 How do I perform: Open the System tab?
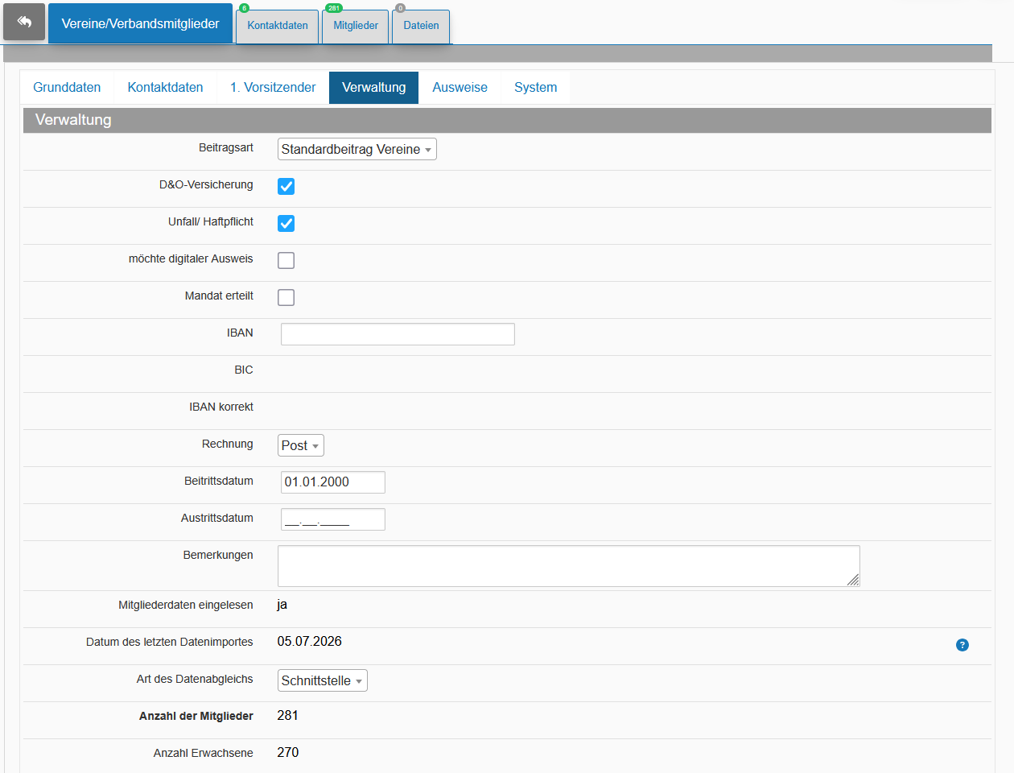[x=535, y=87]
